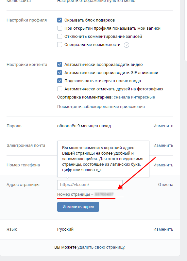Disable Автоматически воспроизводить видео
187x261 pixels.
[x=59, y=64]
